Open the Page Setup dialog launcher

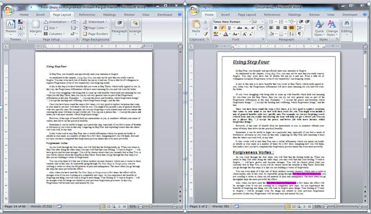click(x=77, y=39)
